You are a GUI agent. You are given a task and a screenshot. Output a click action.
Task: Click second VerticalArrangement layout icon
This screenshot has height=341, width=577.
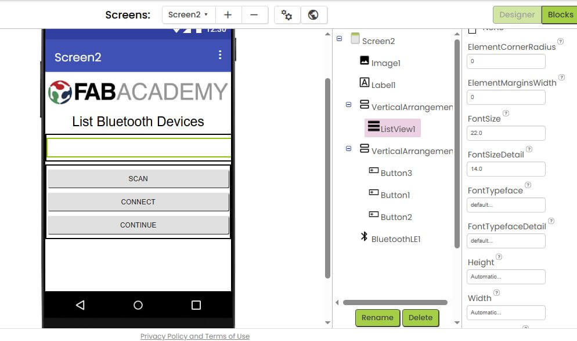365,148
